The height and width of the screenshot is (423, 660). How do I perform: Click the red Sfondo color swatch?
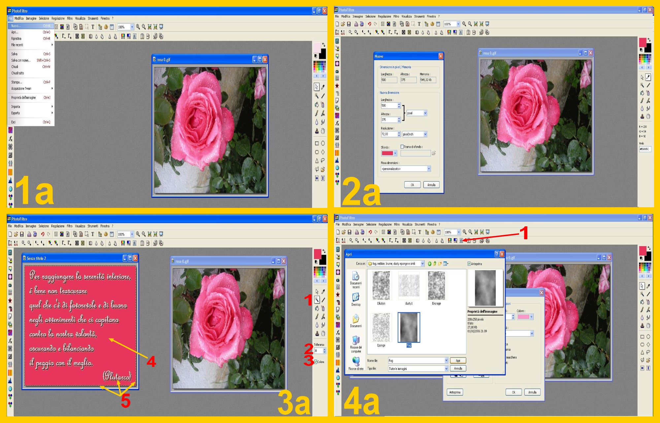tap(387, 153)
